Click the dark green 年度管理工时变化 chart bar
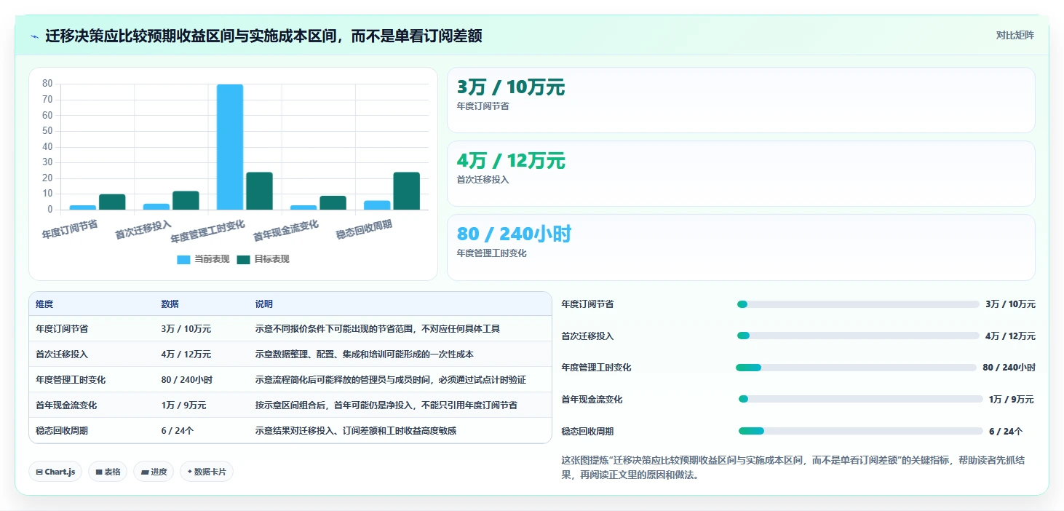Viewport: 1064px width, 511px height. (x=259, y=191)
